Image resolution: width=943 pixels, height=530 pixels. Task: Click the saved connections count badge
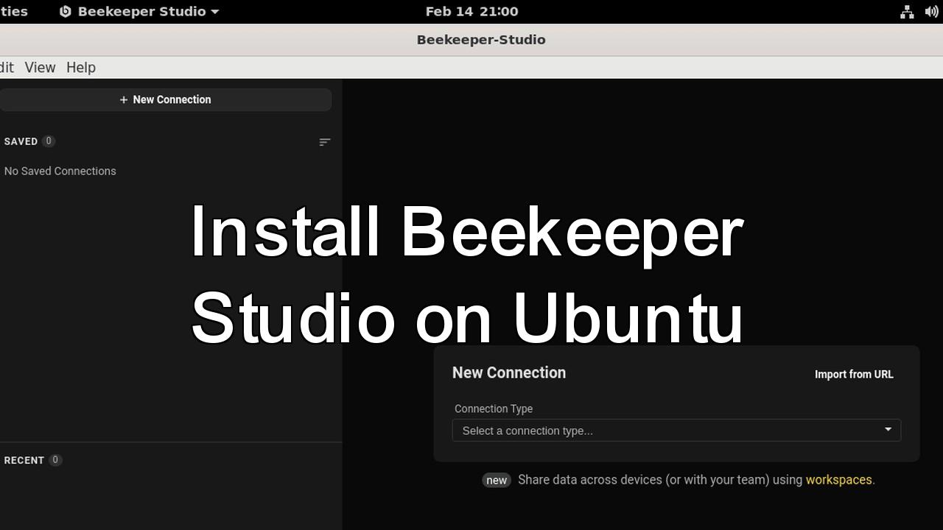click(49, 141)
